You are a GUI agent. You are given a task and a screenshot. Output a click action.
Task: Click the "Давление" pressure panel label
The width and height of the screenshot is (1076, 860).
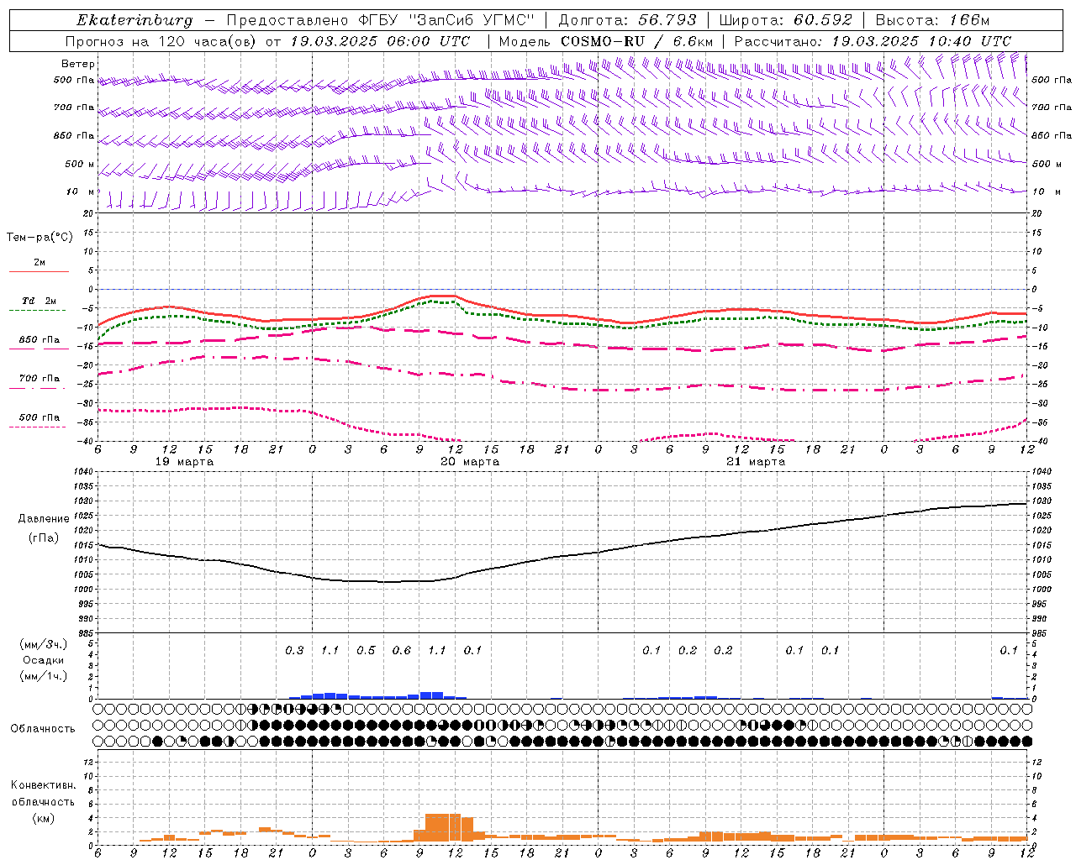pyautogui.click(x=44, y=519)
